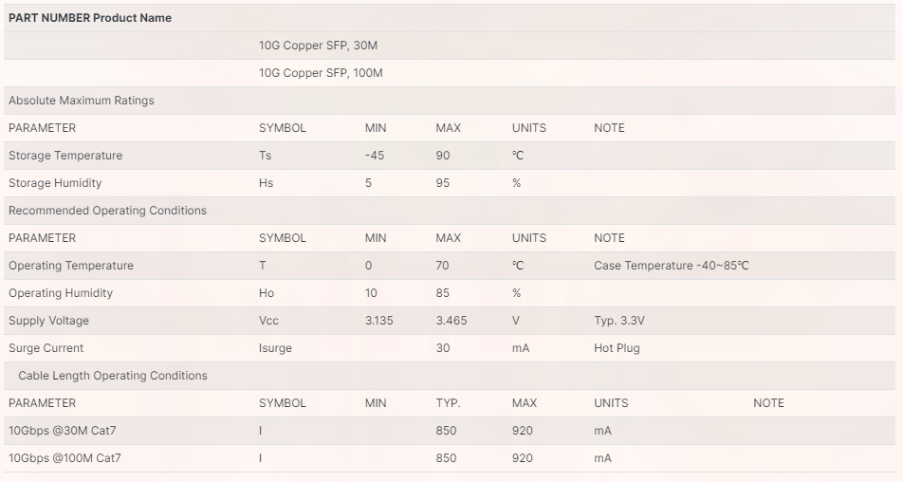Select the 10G Copper SFP, 100M row
Image resolution: width=903 pixels, height=482 pixels.
(450, 73)
